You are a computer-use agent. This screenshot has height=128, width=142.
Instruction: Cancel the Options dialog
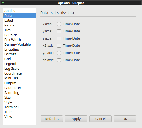pos(100,119)
